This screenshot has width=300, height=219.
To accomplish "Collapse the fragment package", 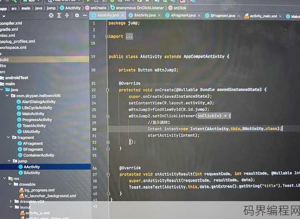I will click(x=9, y=137).
